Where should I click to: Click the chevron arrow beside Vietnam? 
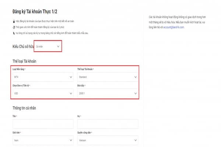[x=136, y=140]
